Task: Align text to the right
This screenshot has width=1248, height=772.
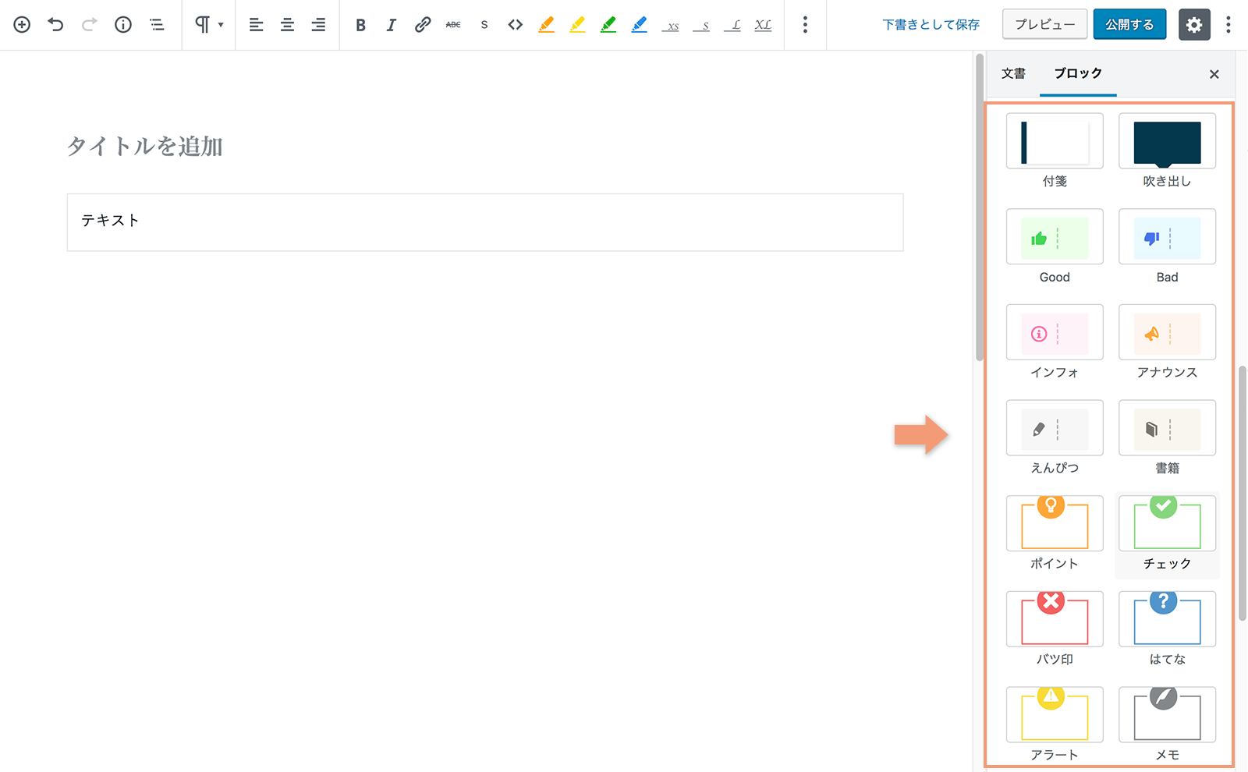Action: coord(318,25)
